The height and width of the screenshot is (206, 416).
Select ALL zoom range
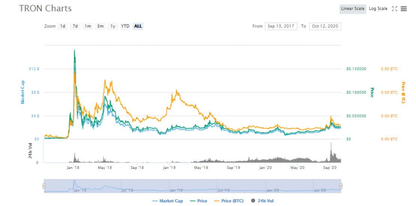[138, 26]
